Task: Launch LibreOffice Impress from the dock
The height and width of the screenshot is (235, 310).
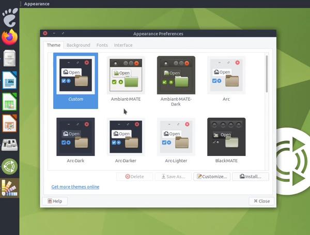Action: [x=9, y=123]
